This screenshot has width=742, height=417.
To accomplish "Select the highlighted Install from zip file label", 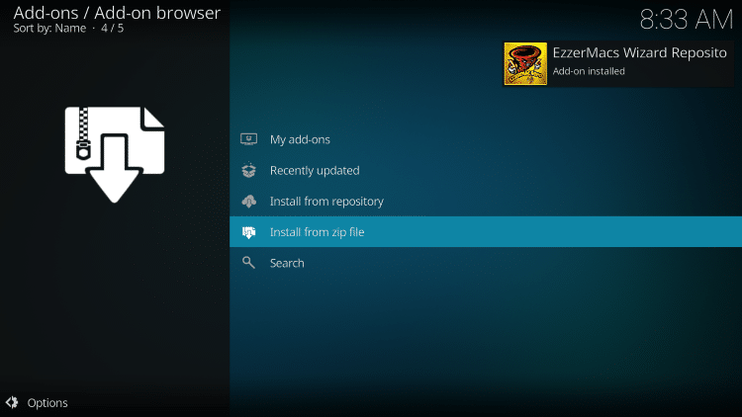I will 318,233.
